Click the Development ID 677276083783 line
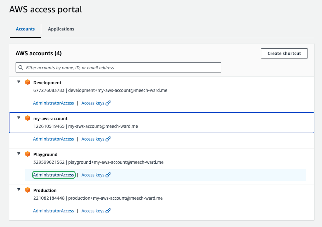 pyautogui.click(x=100, y=91)
